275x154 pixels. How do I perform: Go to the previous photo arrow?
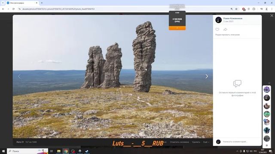tap(19, 76)
